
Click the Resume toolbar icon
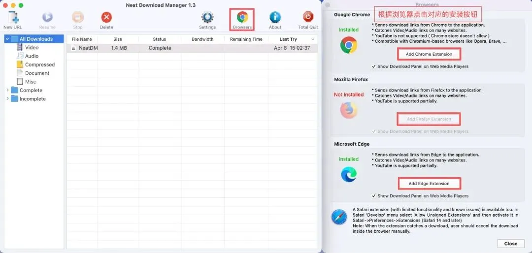[47, 17]
